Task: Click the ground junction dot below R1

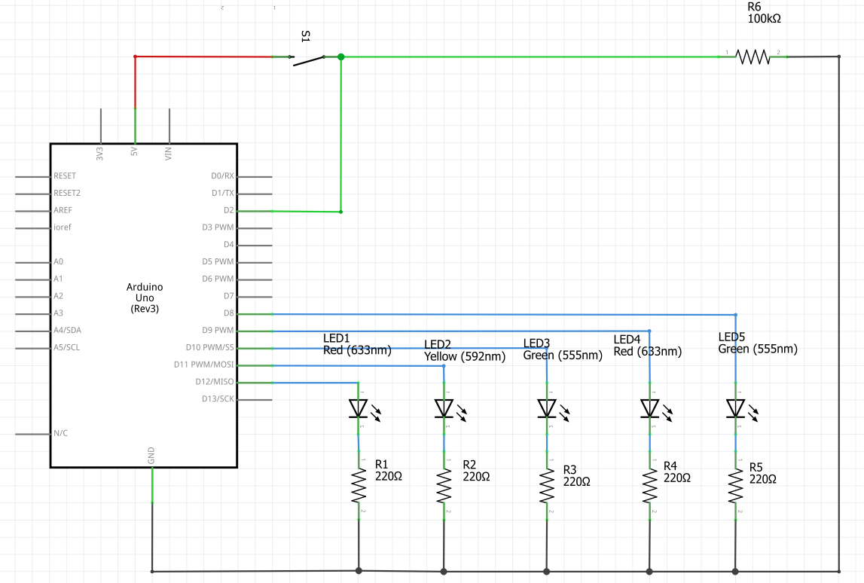Action: [359, 571]
